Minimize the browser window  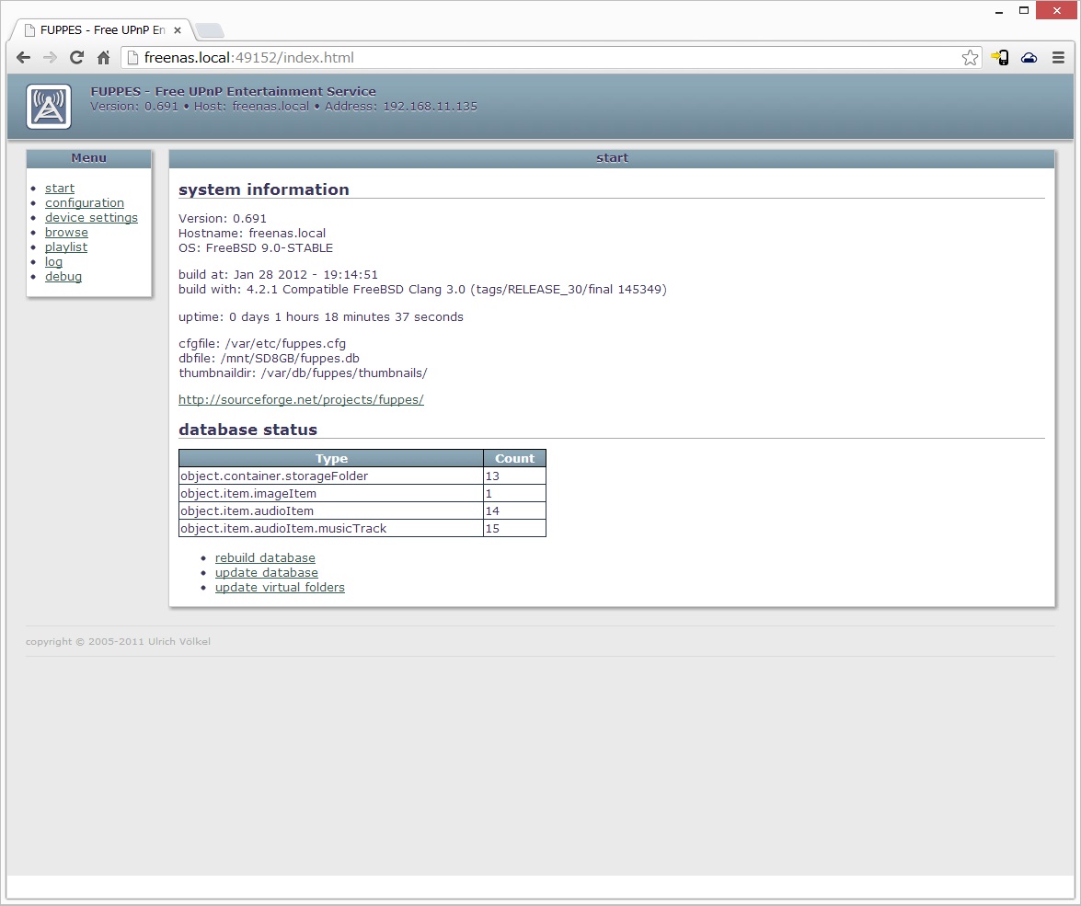click(999, 11)
